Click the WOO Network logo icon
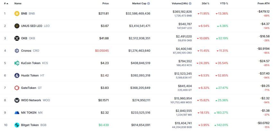273x131 pixels. pos(17,100)
